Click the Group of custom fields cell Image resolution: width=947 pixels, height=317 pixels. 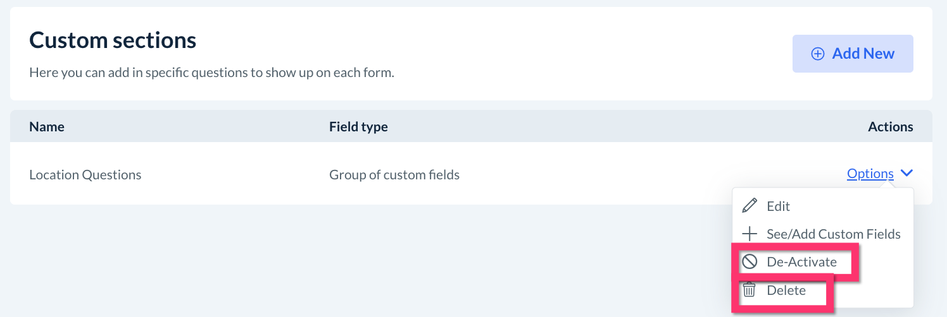click(x=394, y=175)
